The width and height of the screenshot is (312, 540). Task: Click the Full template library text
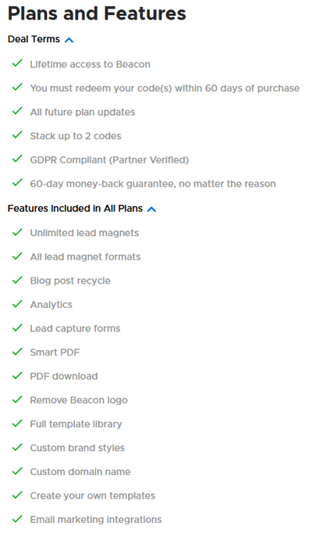pos(76,424)
